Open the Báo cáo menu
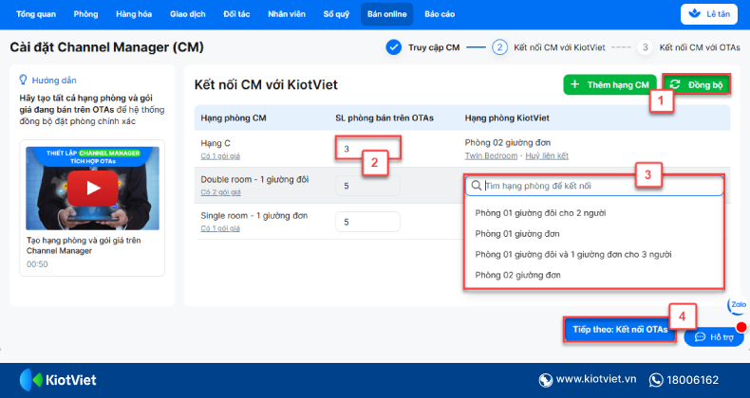This screenshot has width=750, height=398. [x=440, y=14]
